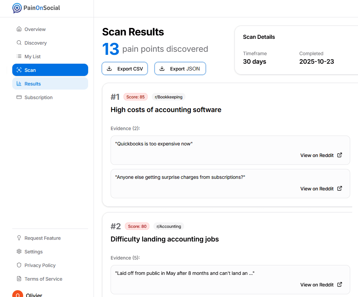The image size is (358, 297).
Task: Click the shield icon next to Privacy Policy
Action: (19, 265)
